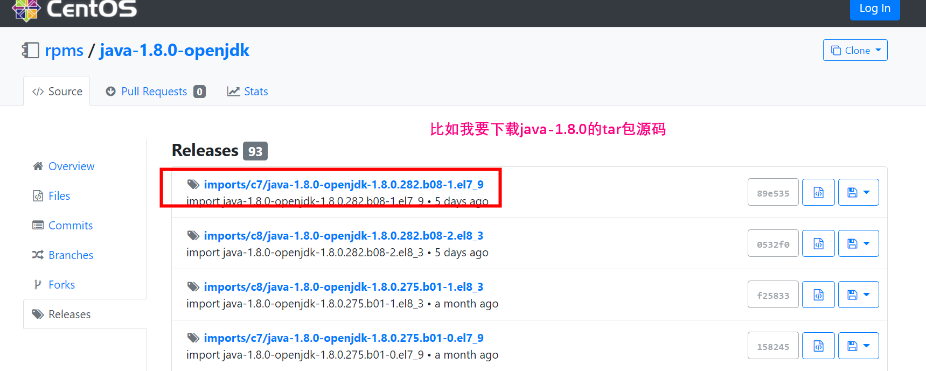Open Forks in the sidebar
This screenshot has width=926, height=371.
click(x=61, y=285)
